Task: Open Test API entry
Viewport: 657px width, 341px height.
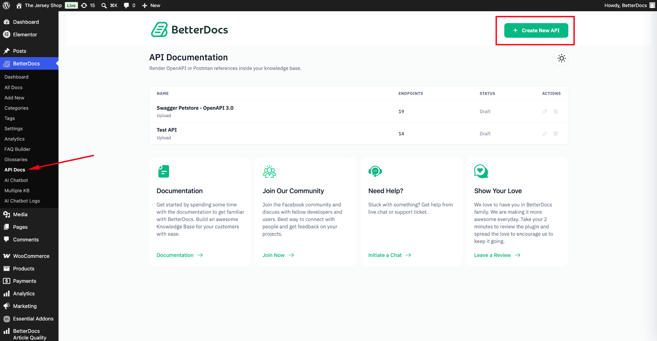Action: click(x=167, y=130)
